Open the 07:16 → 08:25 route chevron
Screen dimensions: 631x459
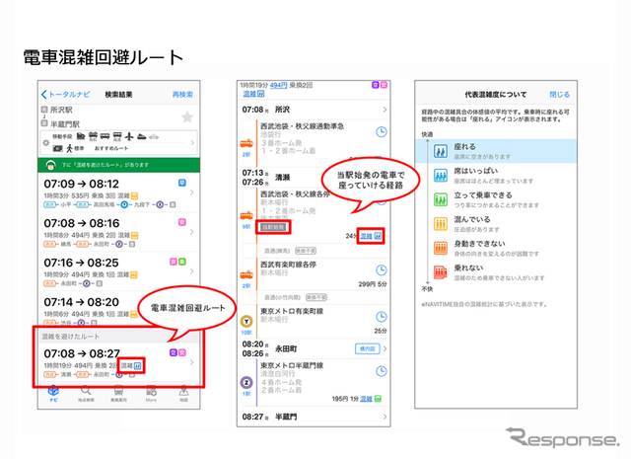pyautogui.click(x=192, y=271)
